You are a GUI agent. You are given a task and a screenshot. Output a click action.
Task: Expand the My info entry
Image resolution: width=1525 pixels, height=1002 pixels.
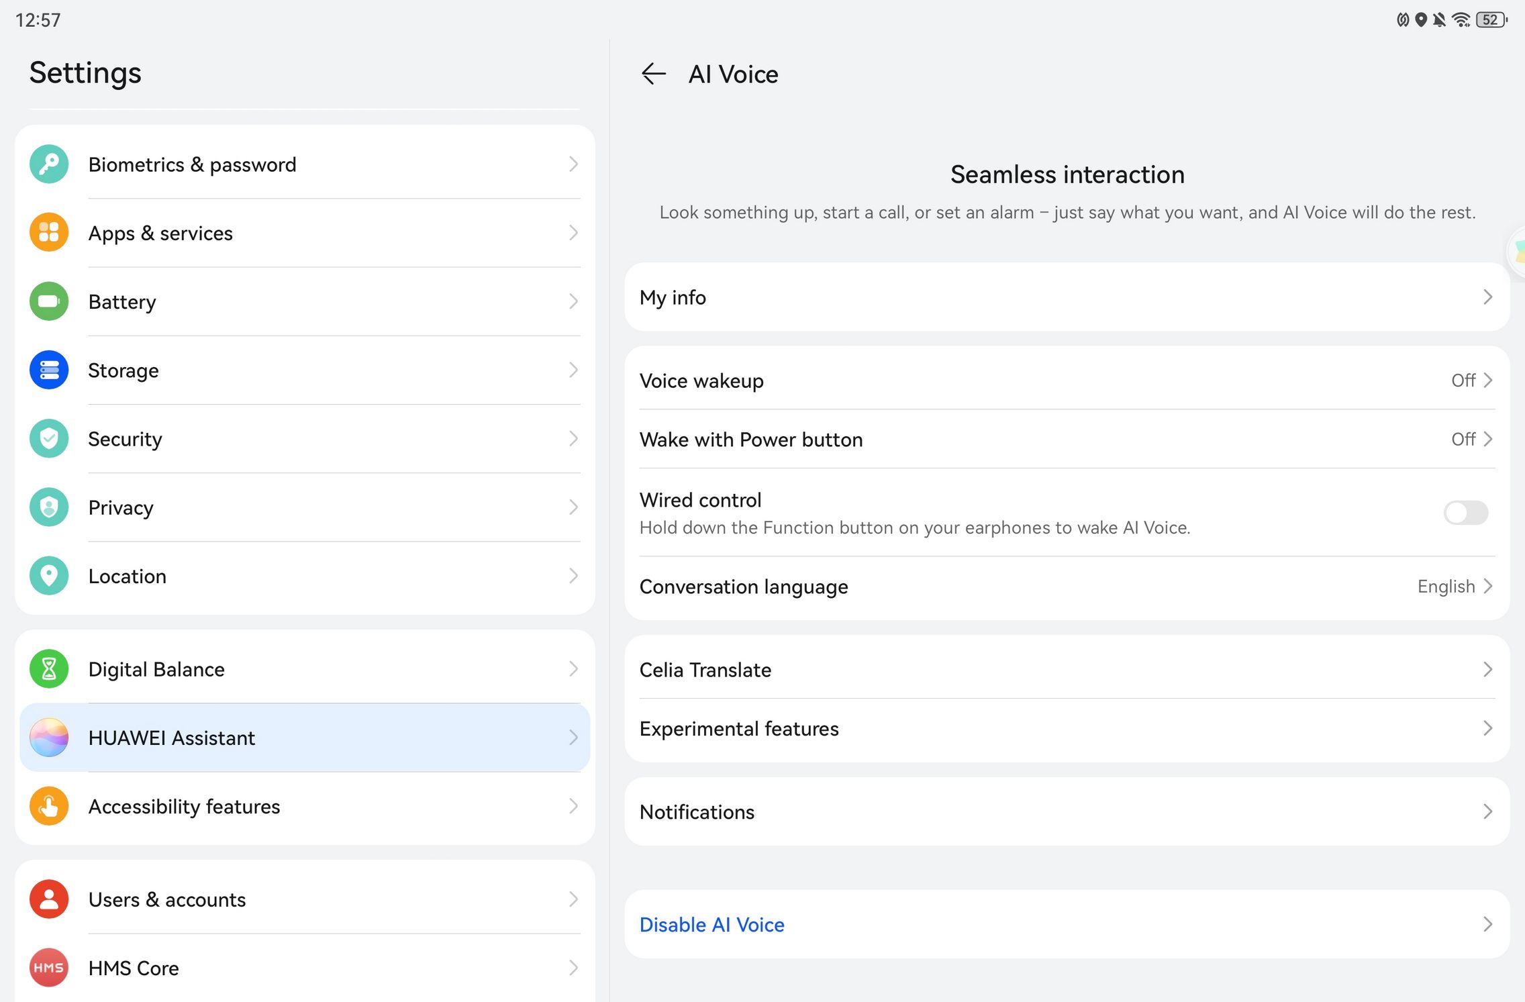pyautogui.click(x=1067, y=297)
